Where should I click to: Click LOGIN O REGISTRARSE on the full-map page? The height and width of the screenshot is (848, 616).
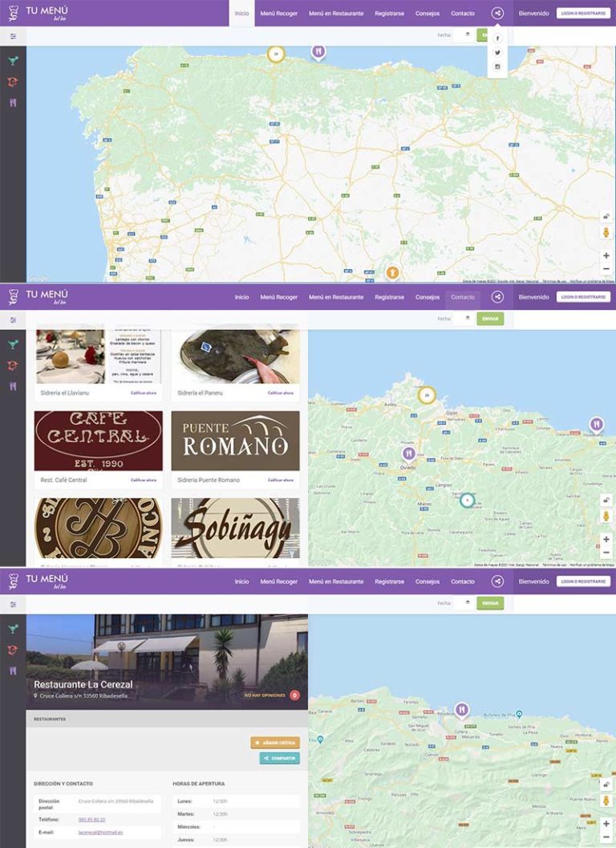pos(583,13)
